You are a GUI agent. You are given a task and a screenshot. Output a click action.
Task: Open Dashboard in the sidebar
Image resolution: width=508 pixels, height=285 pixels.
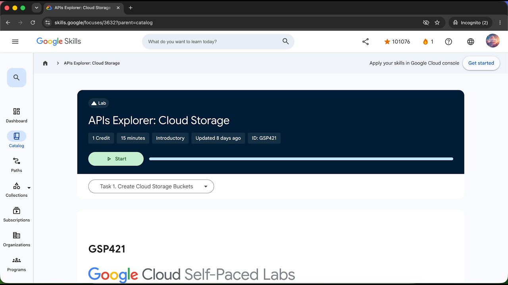pos(17,115)
